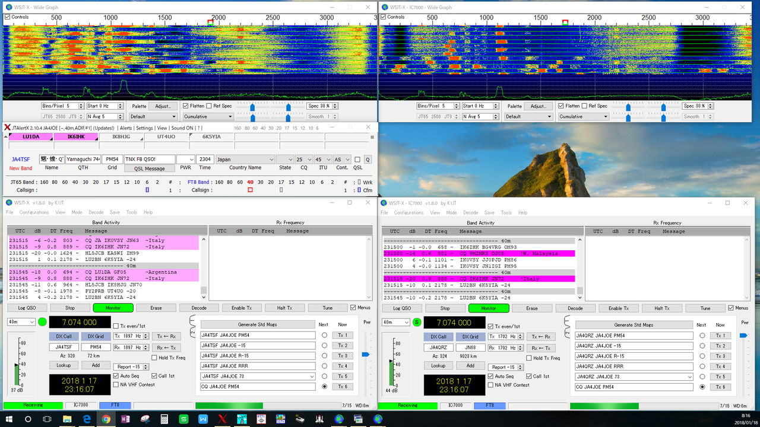Open Settings menu in JTAlertX title bar

144,128
